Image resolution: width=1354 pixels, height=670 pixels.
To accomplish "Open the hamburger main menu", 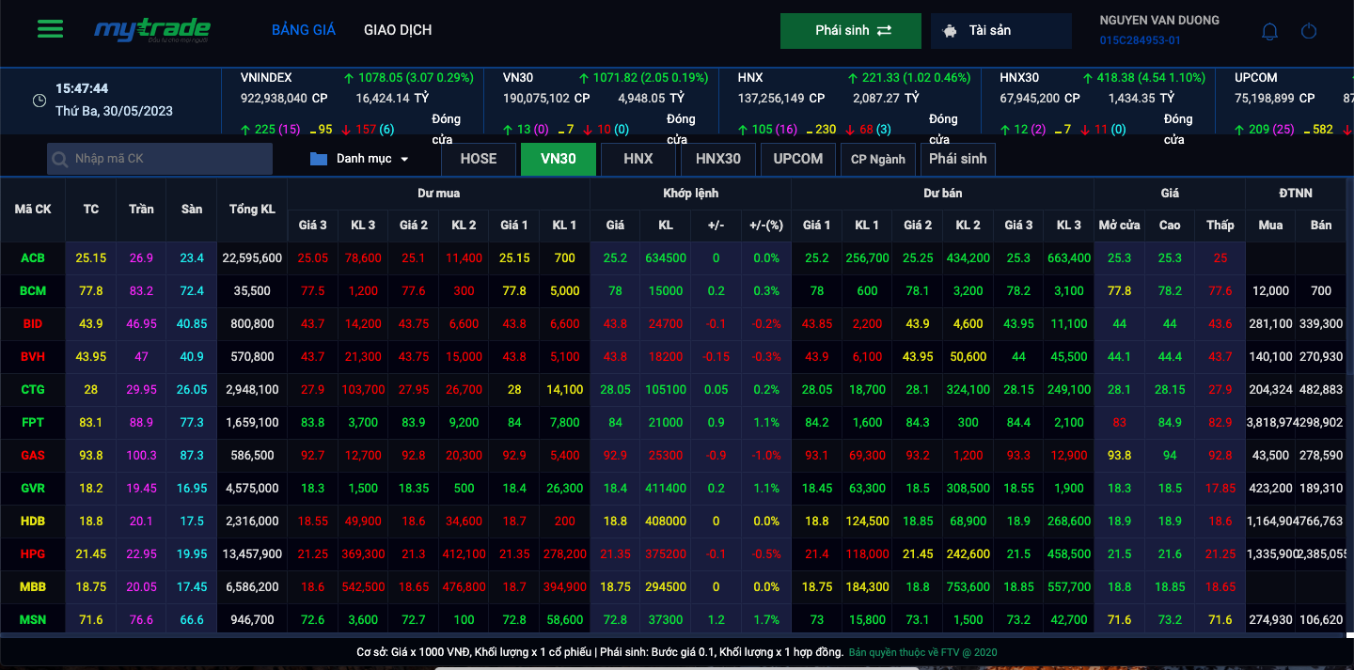I will click(50, 29).
